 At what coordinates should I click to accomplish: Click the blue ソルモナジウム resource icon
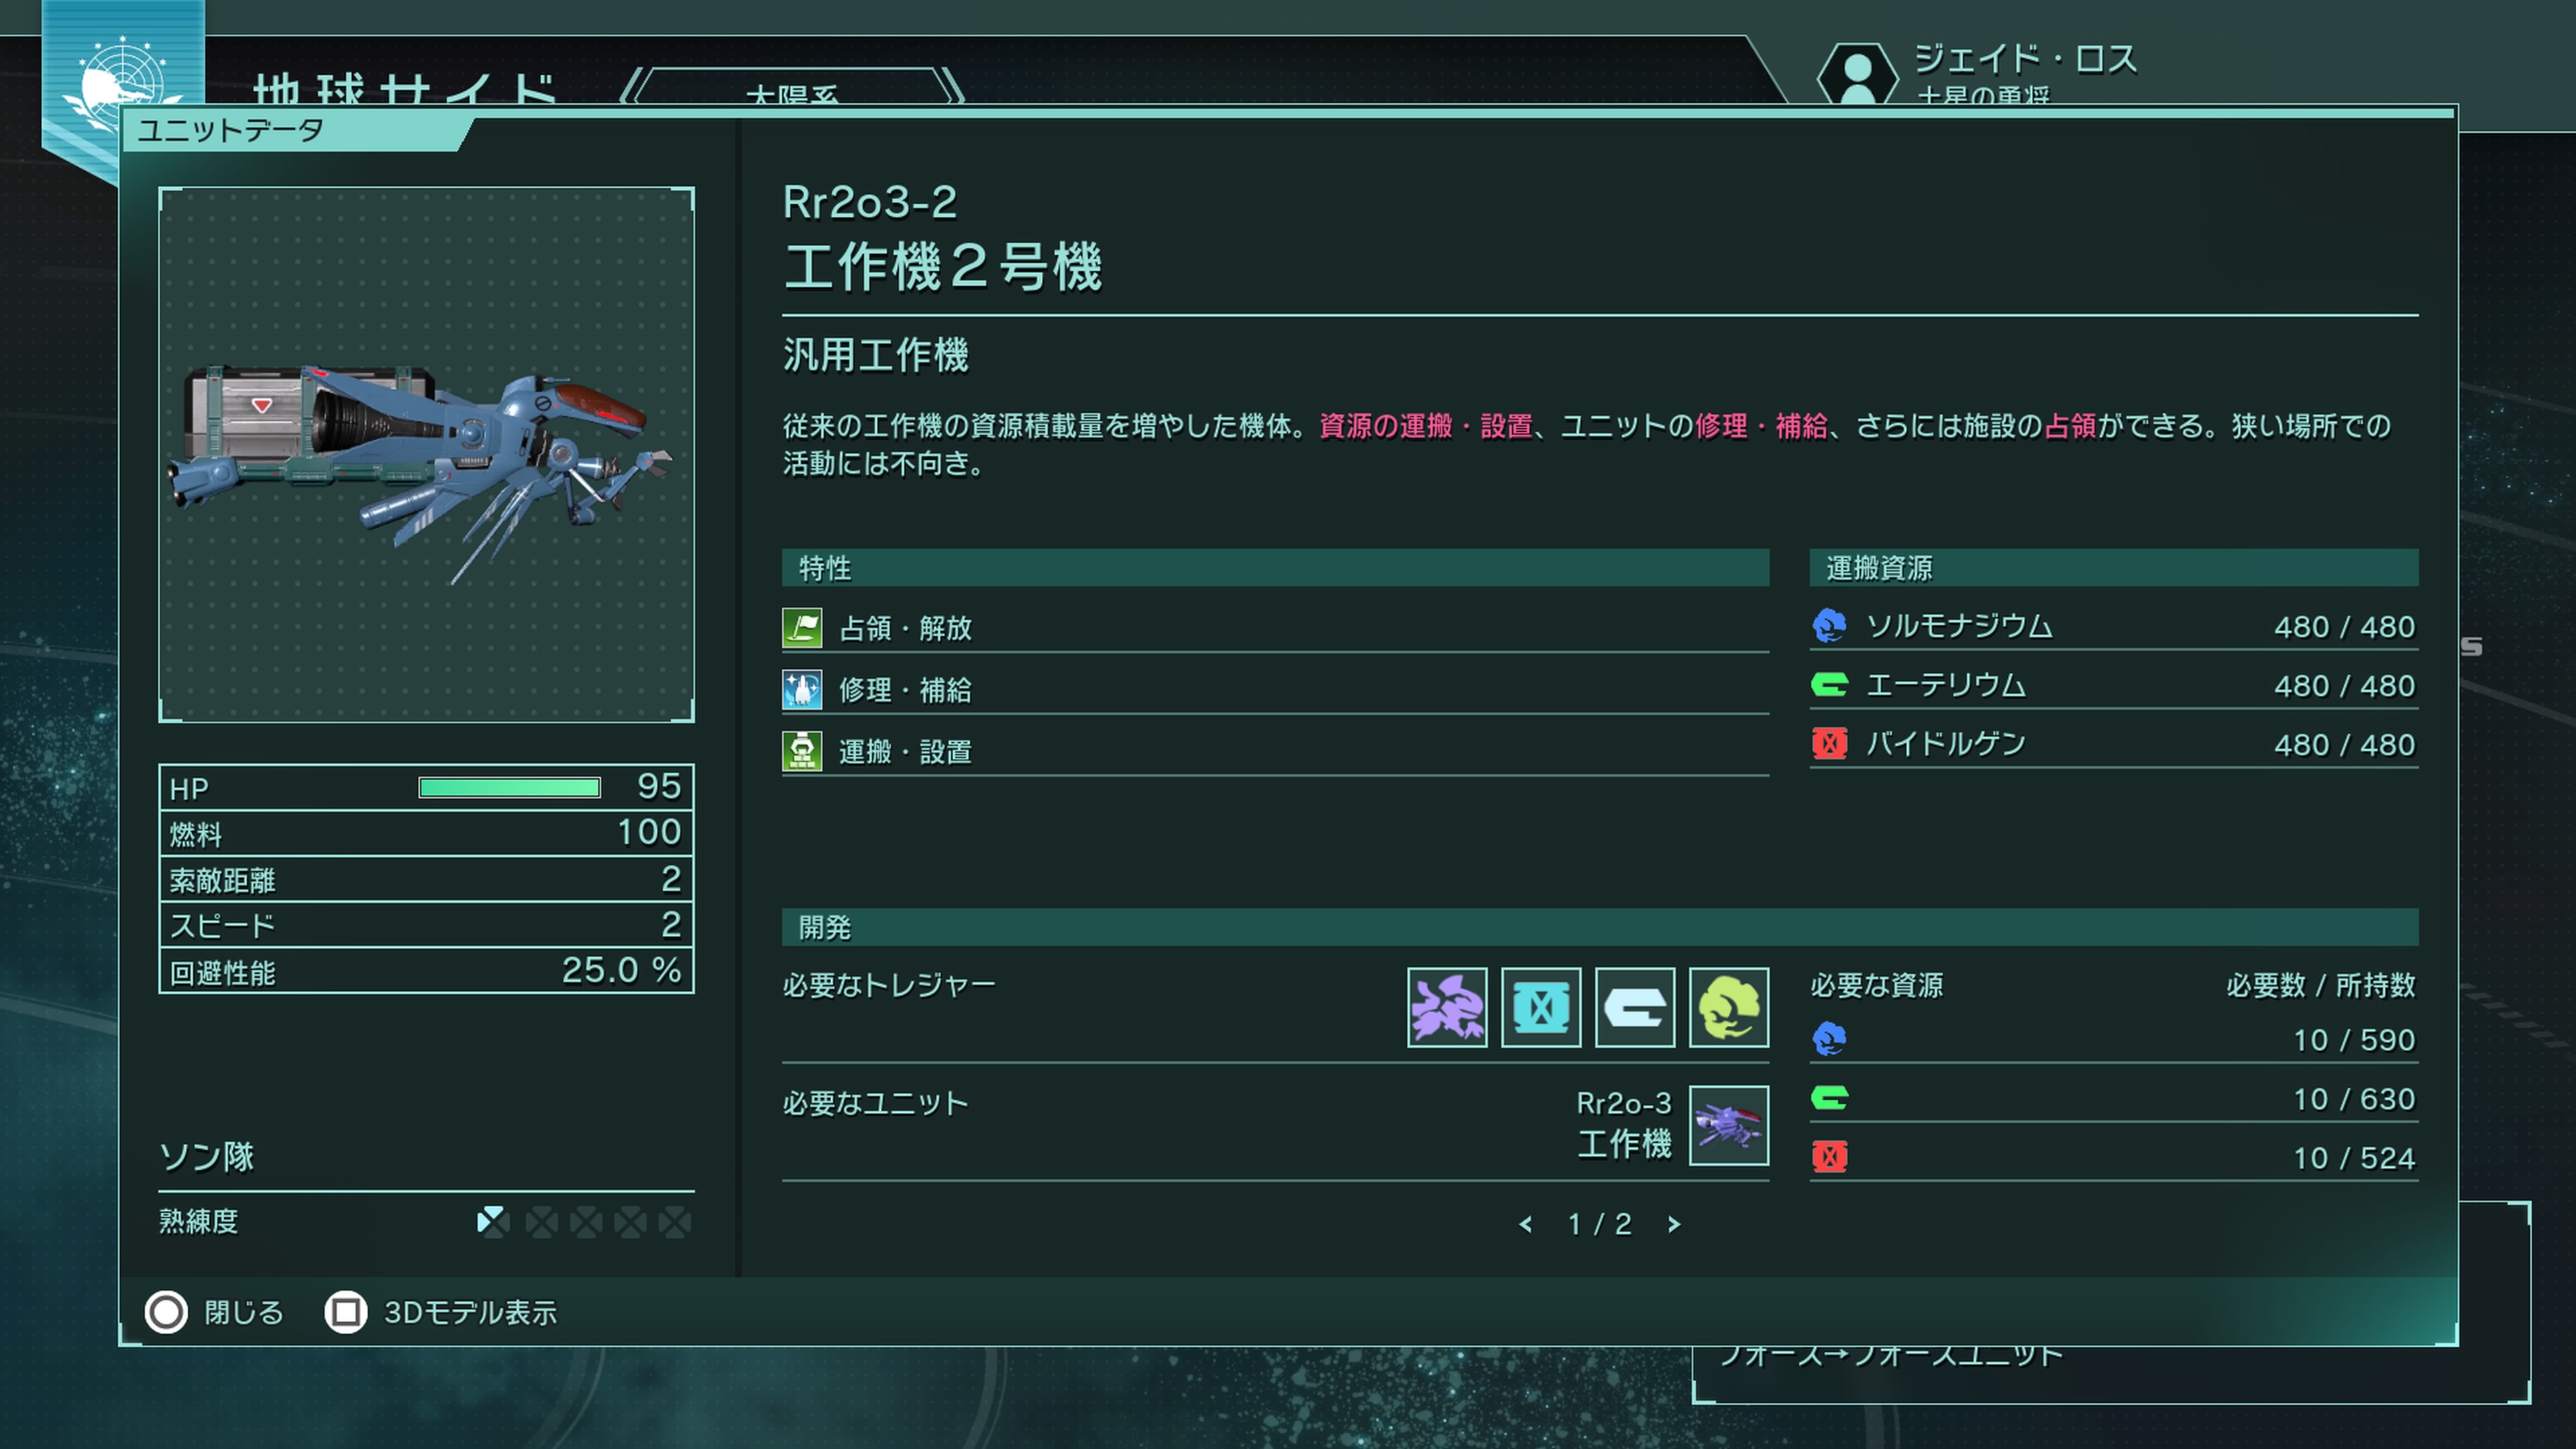click(x=1830, y=626)
